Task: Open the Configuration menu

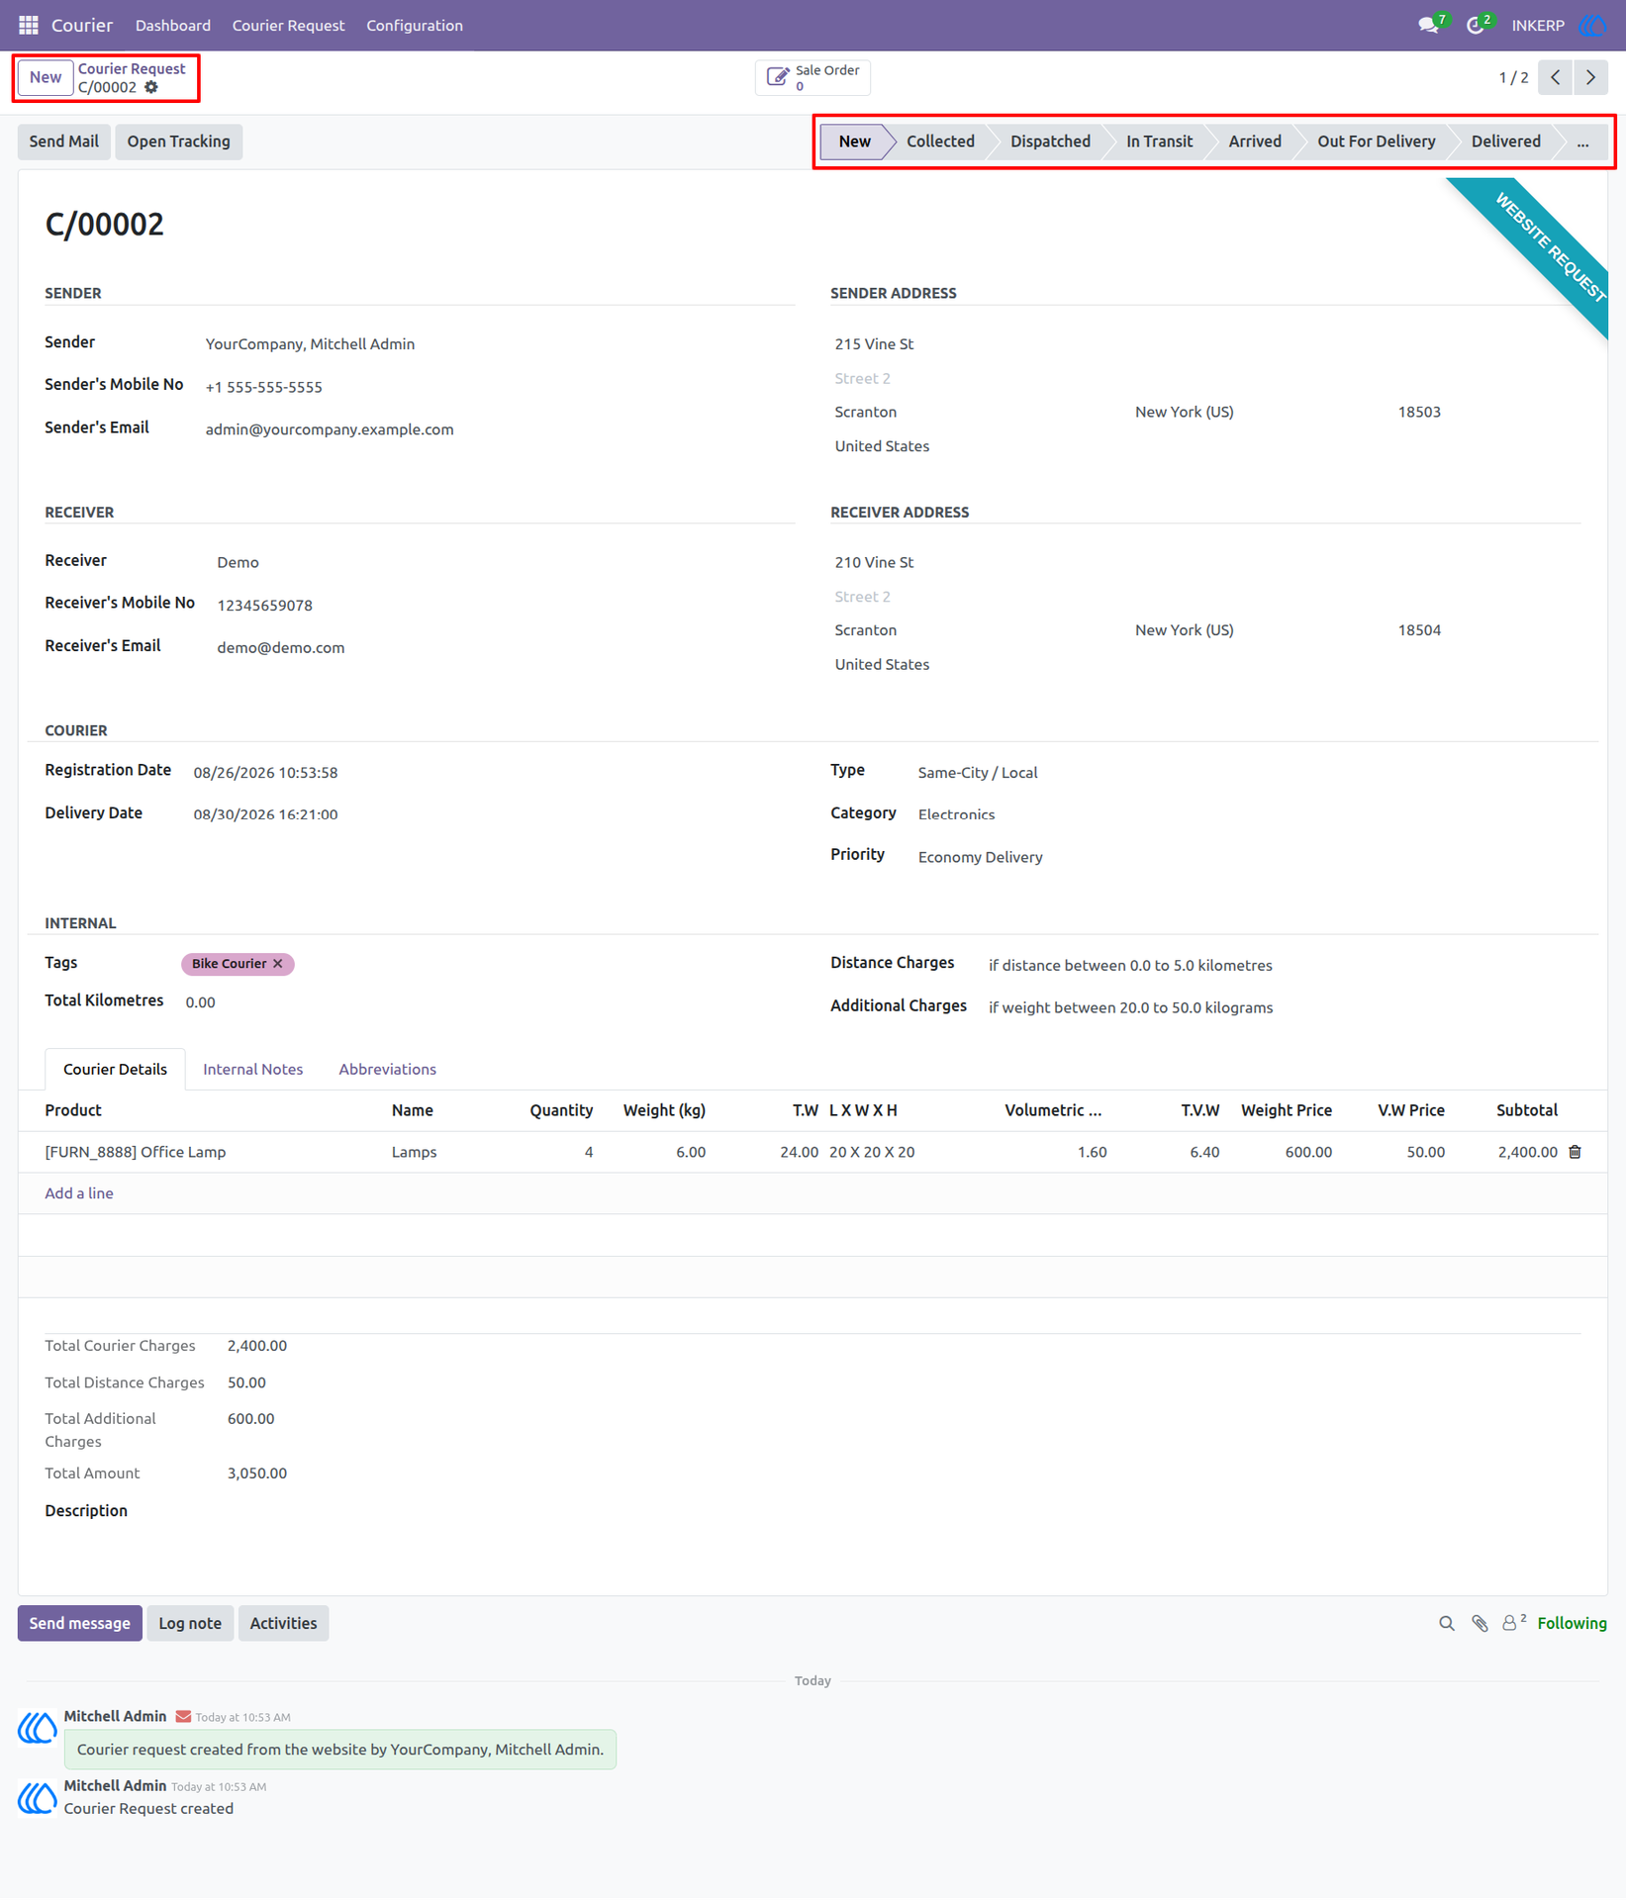Action: pos(415,26)
